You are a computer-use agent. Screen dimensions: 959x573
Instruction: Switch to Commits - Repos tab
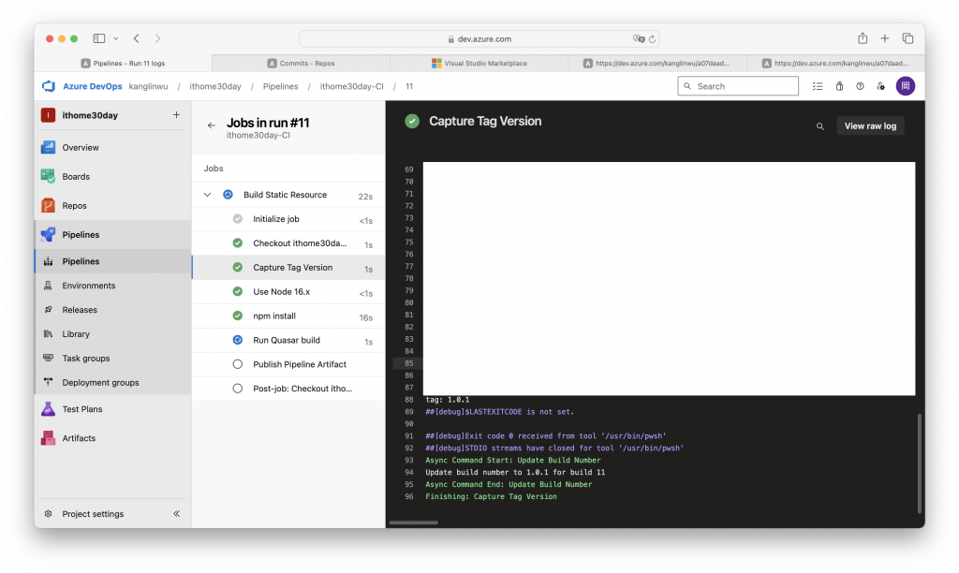301,63
